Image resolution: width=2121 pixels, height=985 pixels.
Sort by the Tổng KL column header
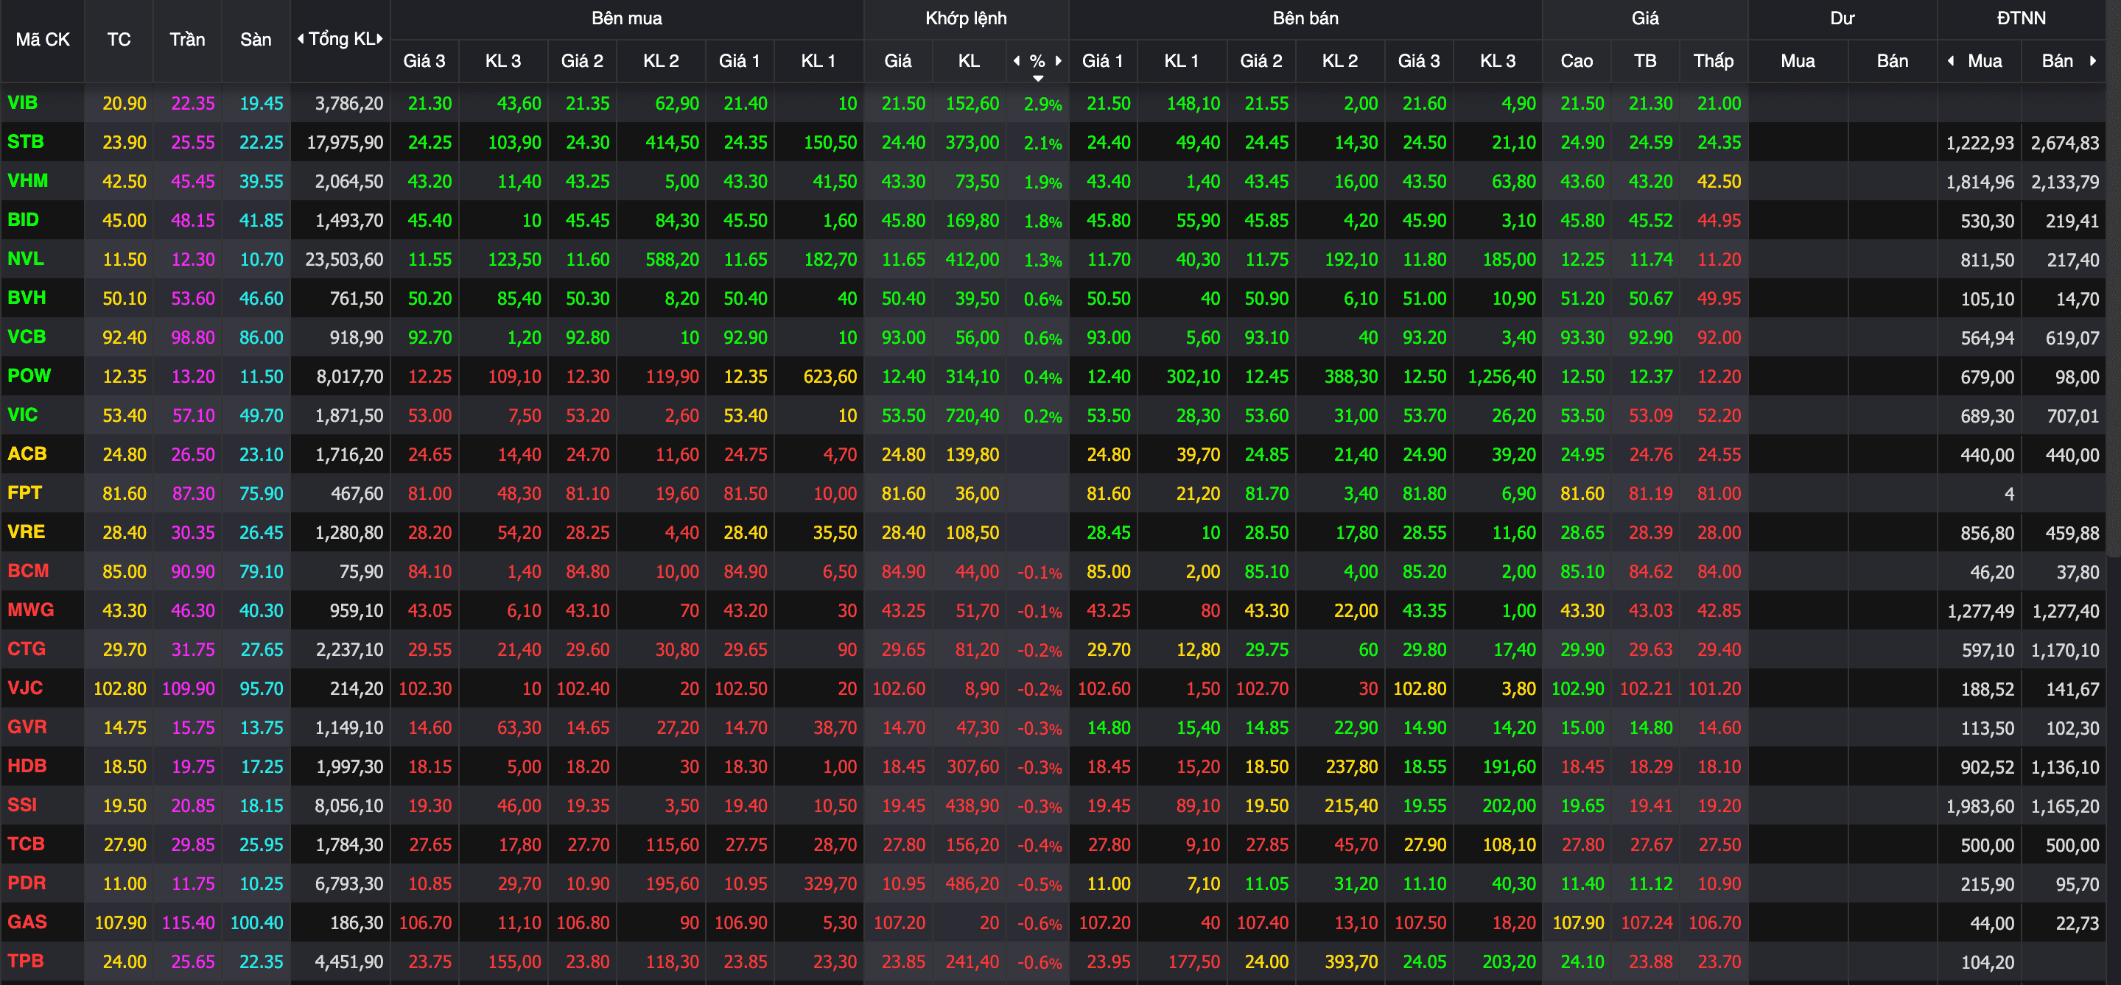click(x=341, y=39)
